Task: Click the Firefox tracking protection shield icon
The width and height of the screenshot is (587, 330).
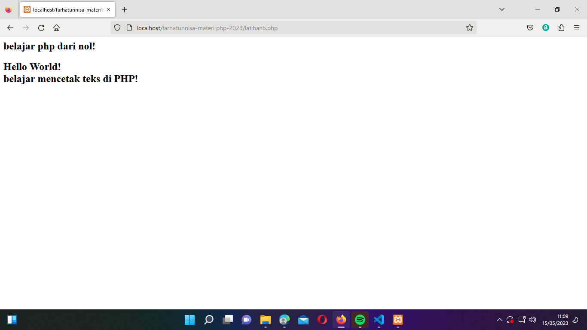Action: [116, 27]
